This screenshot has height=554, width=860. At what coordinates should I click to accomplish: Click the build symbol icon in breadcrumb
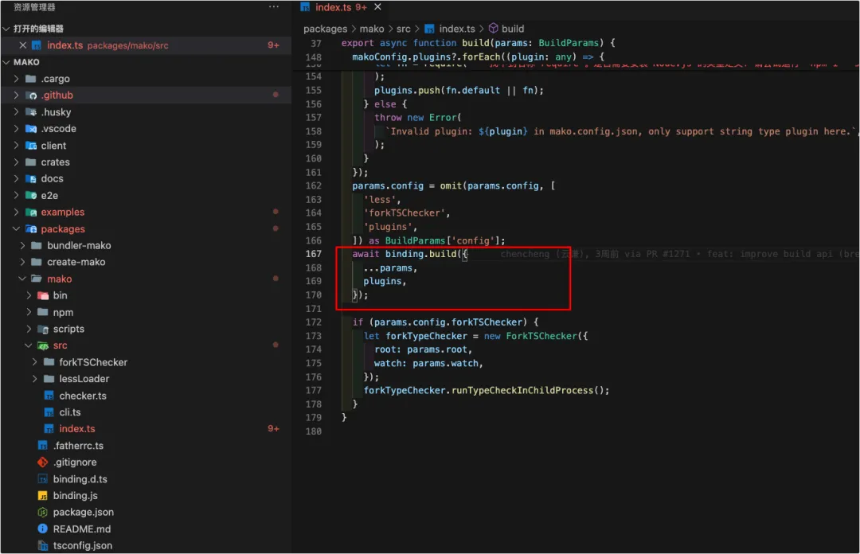coord(493,28)
